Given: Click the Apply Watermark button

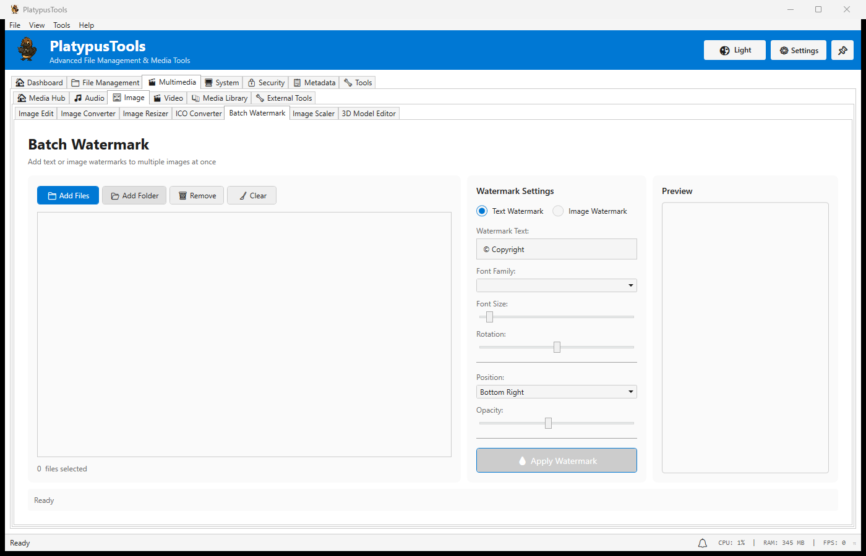Looking at the screenshot, I should point(556,461).
